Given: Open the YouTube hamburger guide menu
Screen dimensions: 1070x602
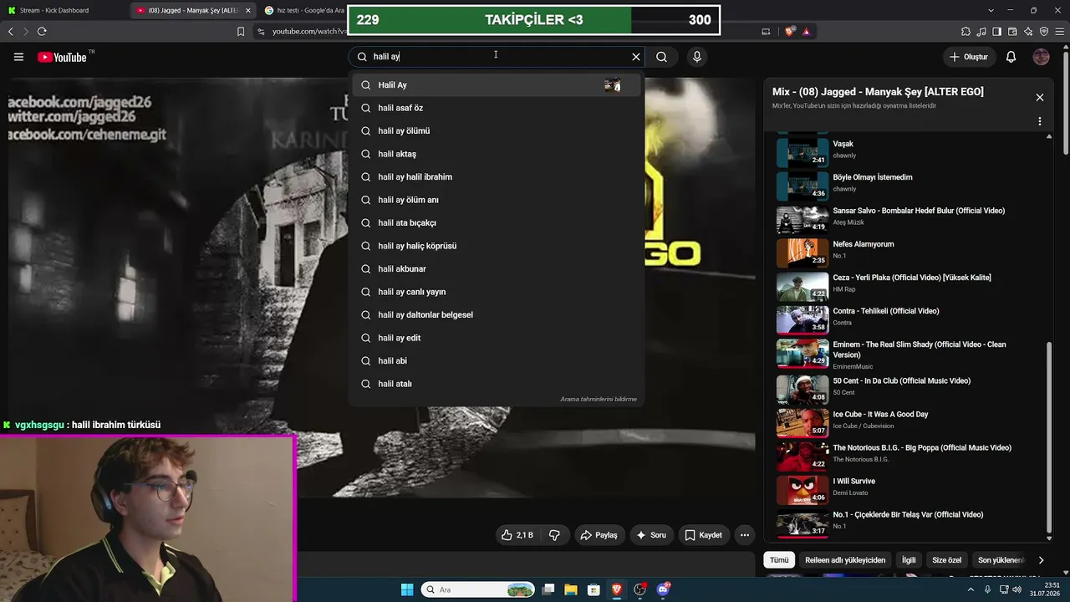Looking at the screenshot, I should (18, 57).
